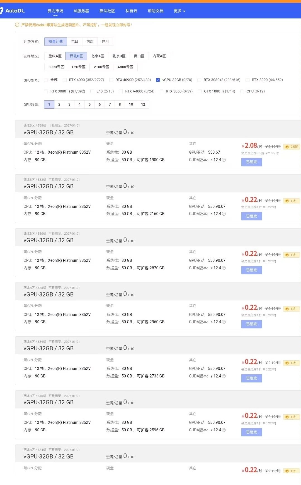
Task: Click CUDA help icon for 578机 listing
Action: [224, 322]
